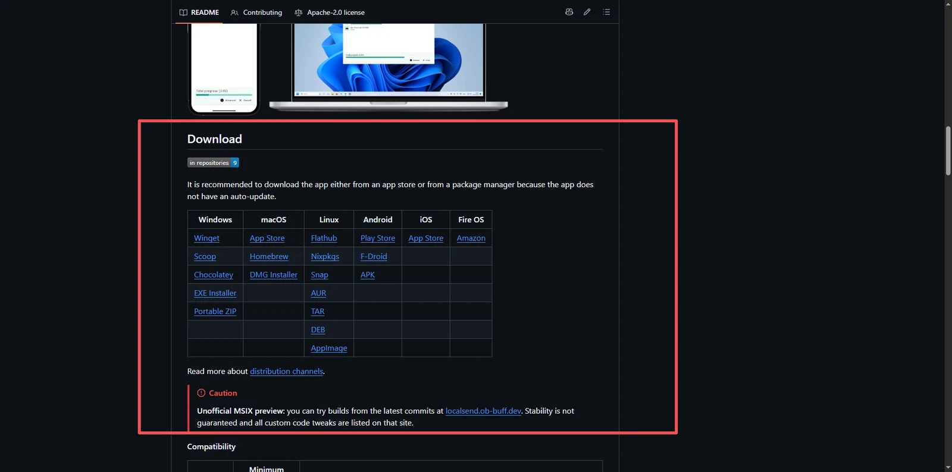Open the Flathub link for Linux
The width and height of the screenshot is (952, 472).
tap(324, 238)
